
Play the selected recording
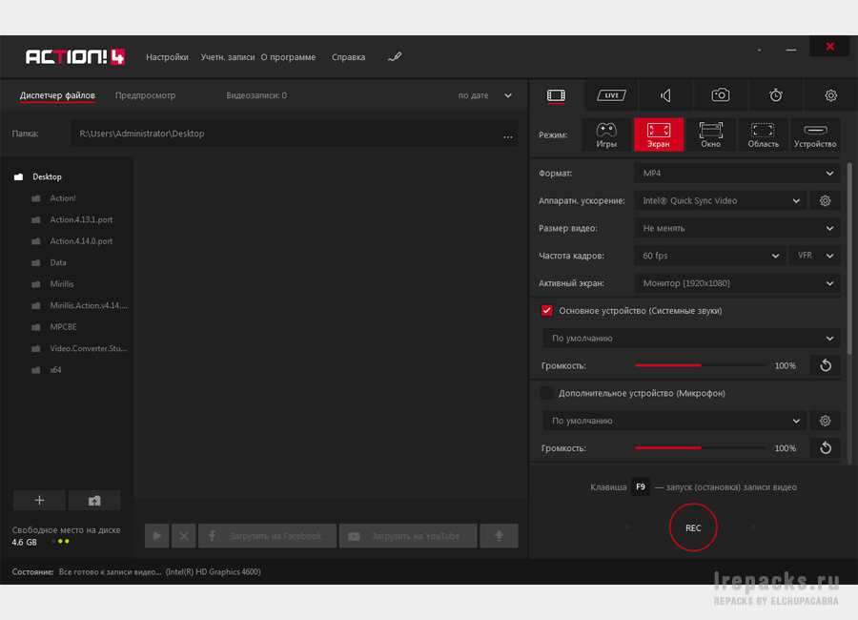point(157,536)
